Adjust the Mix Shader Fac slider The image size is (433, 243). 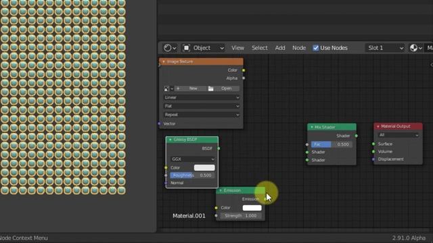click(x=332, y=144)
